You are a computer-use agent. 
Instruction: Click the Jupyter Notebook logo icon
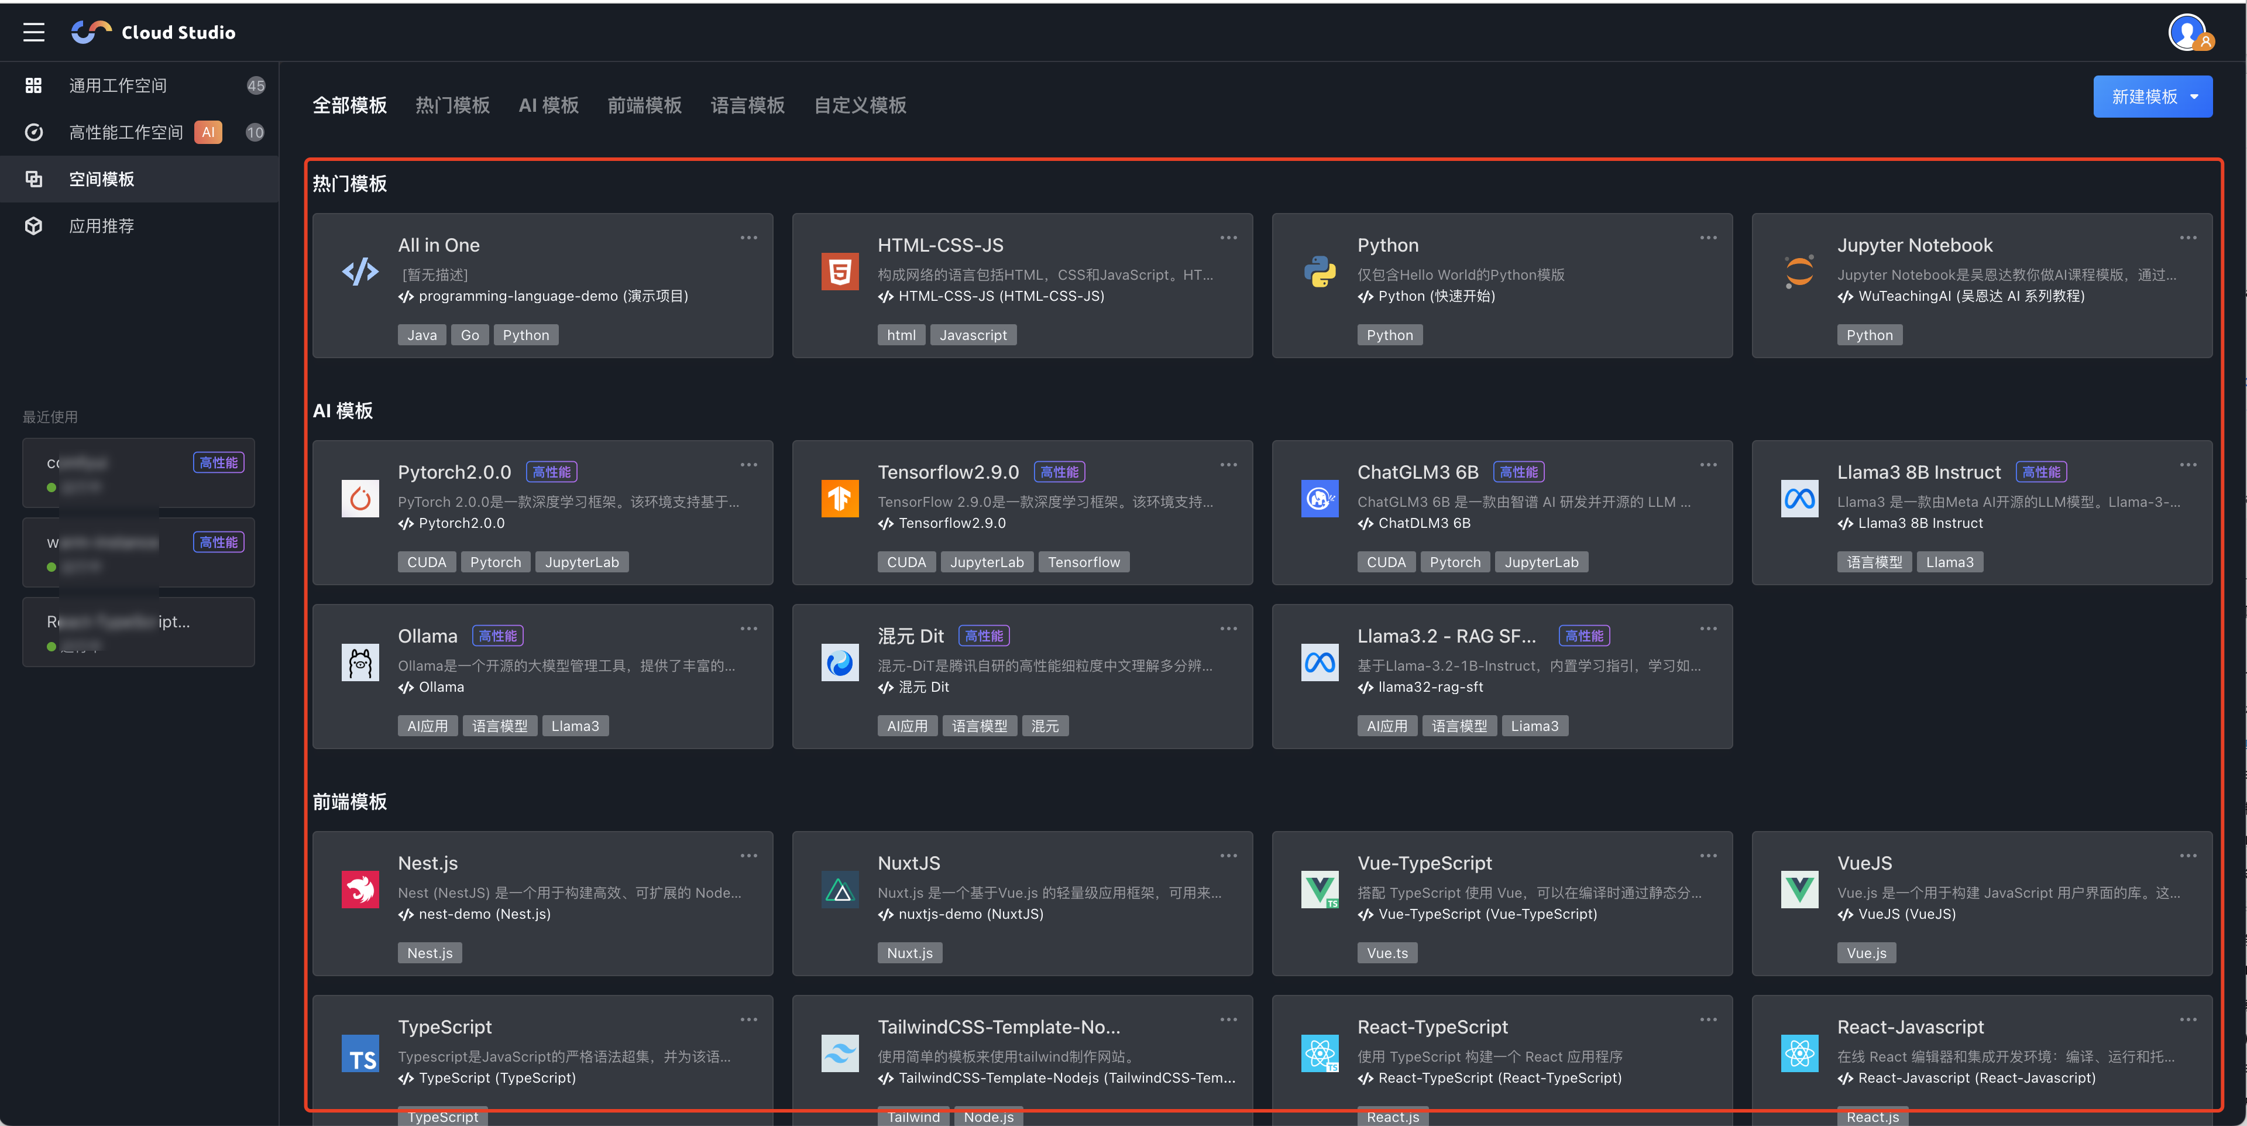pyautogui.click(x=1799, y=272)
